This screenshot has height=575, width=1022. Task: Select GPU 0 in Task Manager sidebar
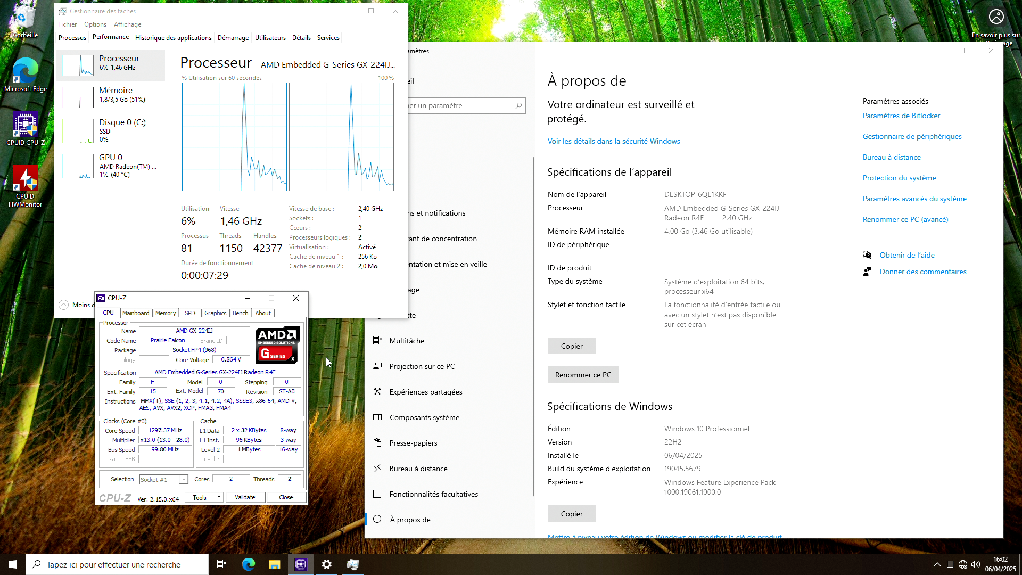pos(111,166)
